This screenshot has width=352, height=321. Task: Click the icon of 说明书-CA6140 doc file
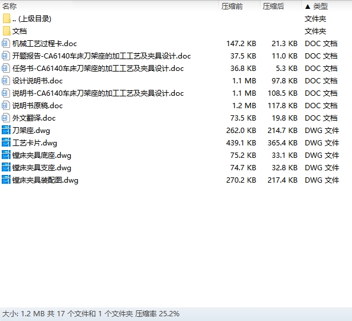click(x=6, y=93)
